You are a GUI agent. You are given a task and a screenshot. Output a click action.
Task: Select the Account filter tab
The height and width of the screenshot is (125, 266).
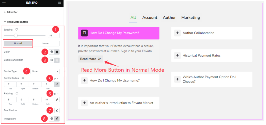pyautogui.click(x=150, y=18)
